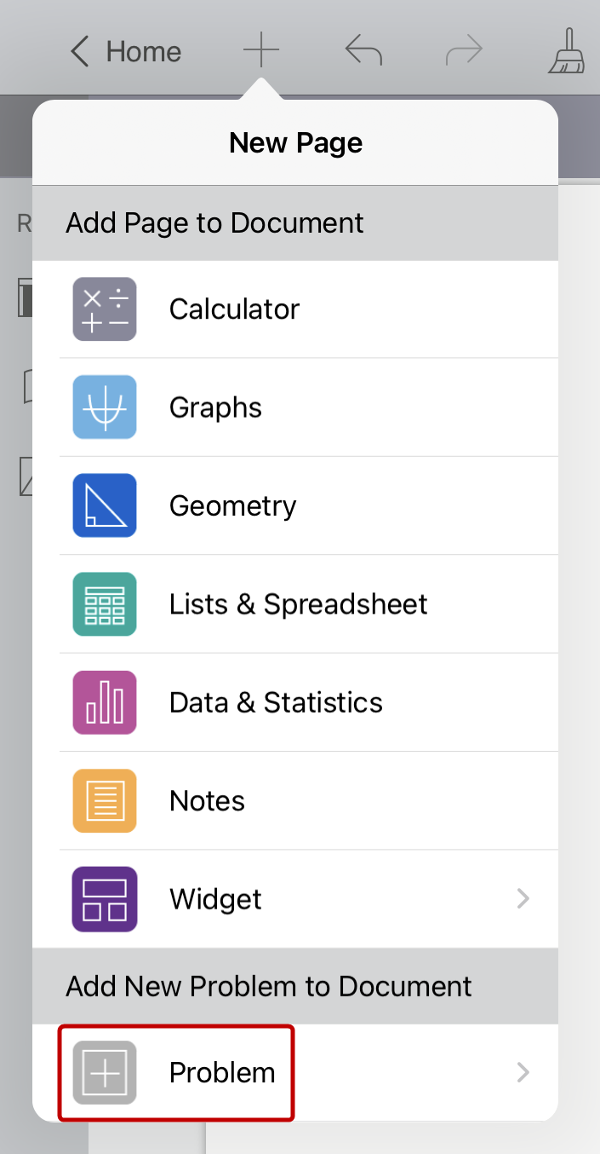Choose the Geometry triangle icon
Viewport: 600px width, 1154px height.
pos(105,505)
